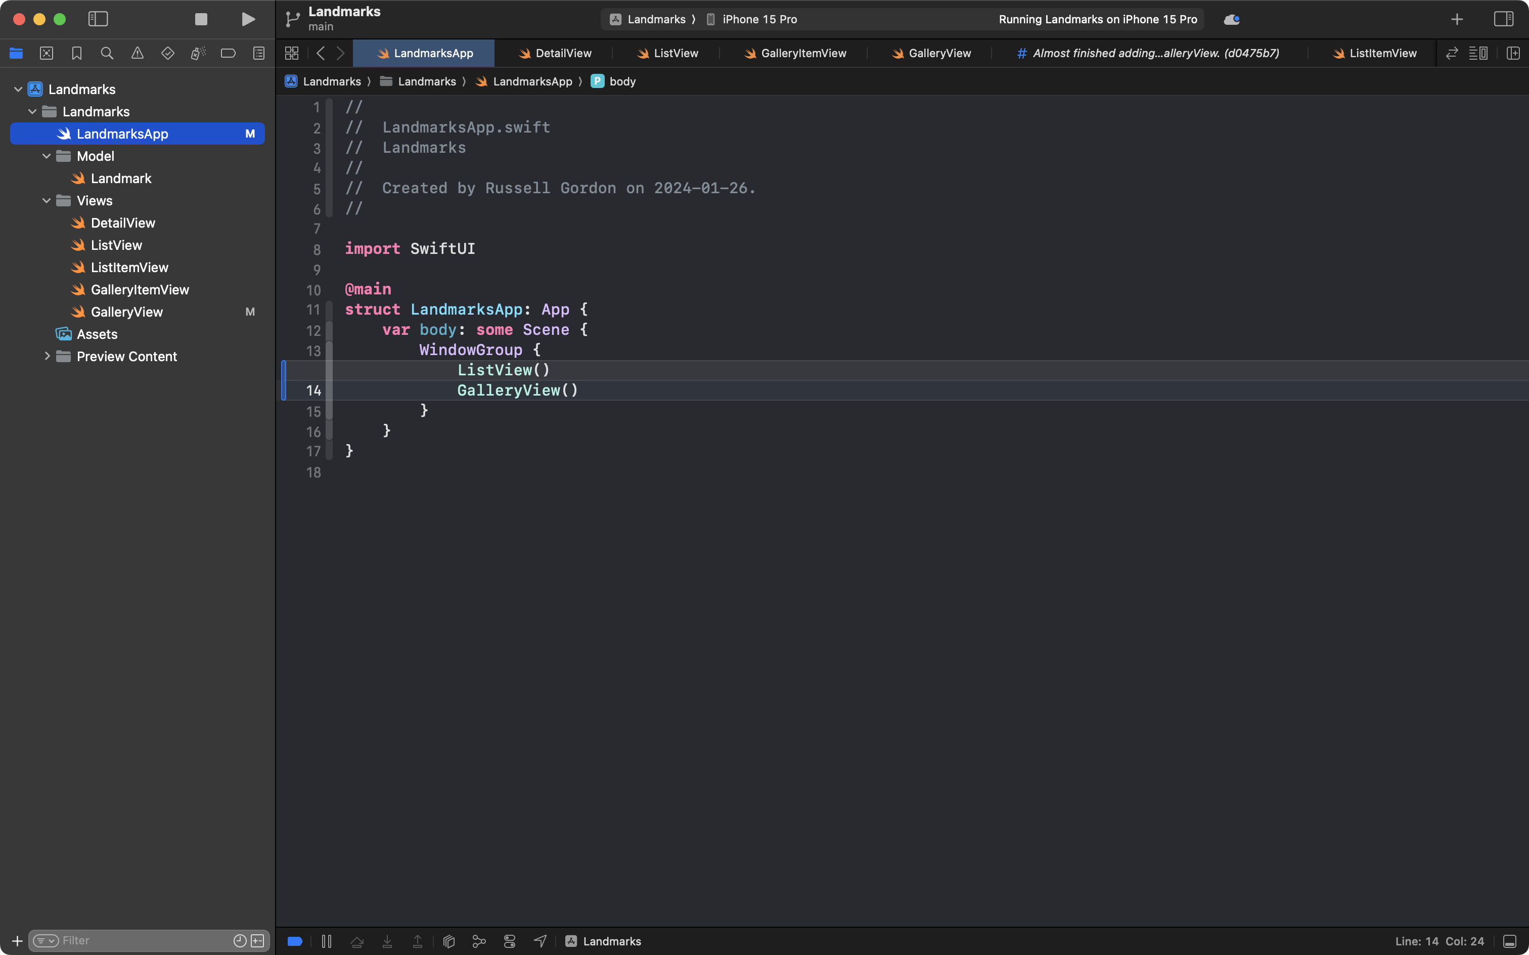Screen dimensions: 1529x955
Task: Stop the running Landmarks app
Action: [x=201, y=19]
